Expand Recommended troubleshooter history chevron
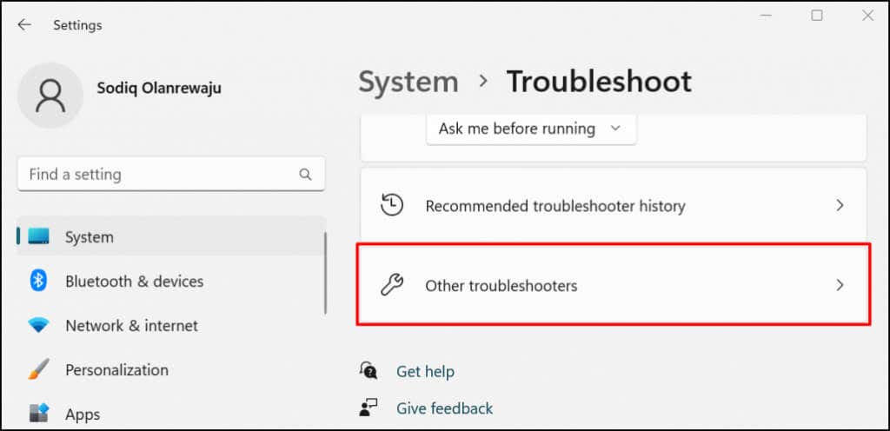The height and width of the screenshot is (431, 890). tap(840, 205)
